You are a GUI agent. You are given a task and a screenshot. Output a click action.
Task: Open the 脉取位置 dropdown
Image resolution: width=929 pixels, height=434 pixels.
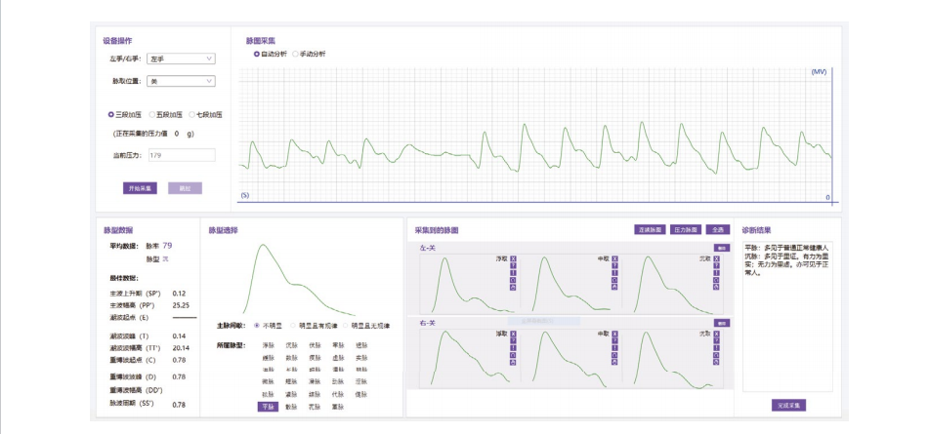[181, 82]
